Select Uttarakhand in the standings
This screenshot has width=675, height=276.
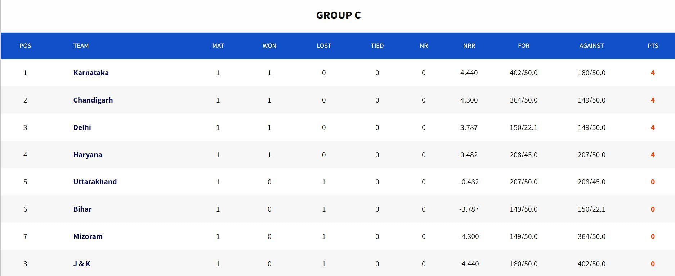click(x=95, y=182)
